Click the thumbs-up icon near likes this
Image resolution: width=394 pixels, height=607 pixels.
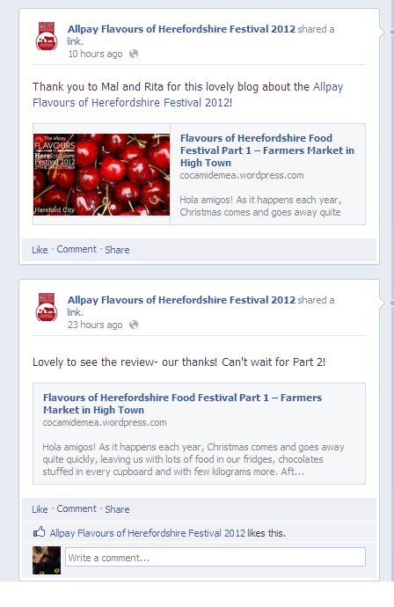[x=39, y=532]
